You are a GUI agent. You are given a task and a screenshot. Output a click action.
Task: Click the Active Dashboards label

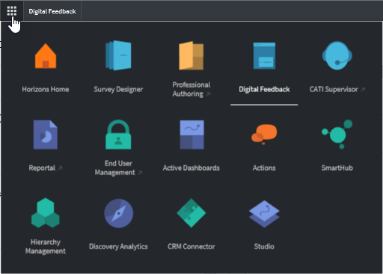(x=191, y=168)
